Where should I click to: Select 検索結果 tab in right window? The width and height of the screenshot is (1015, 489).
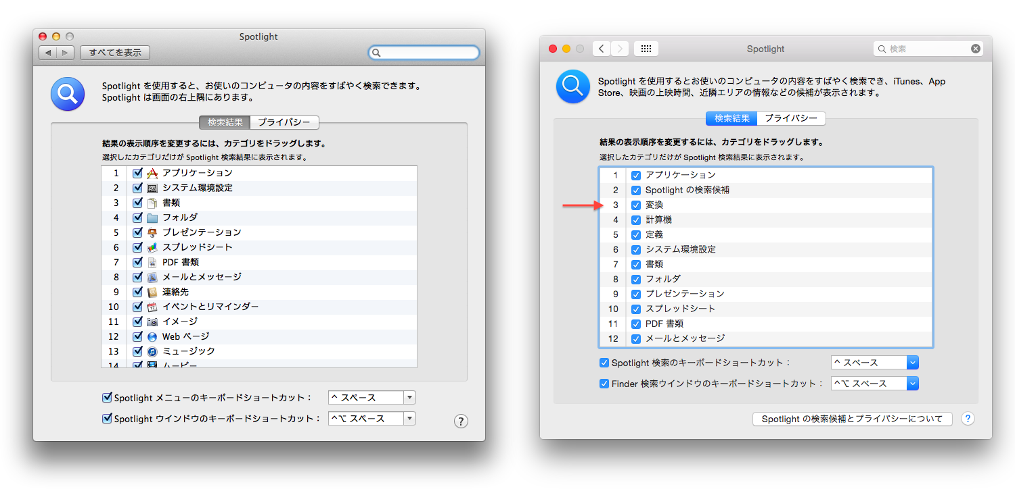tap(731, 118)
